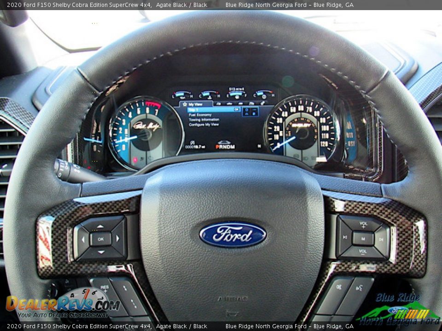Click the left arrow steering wheel button

point(82,240)
